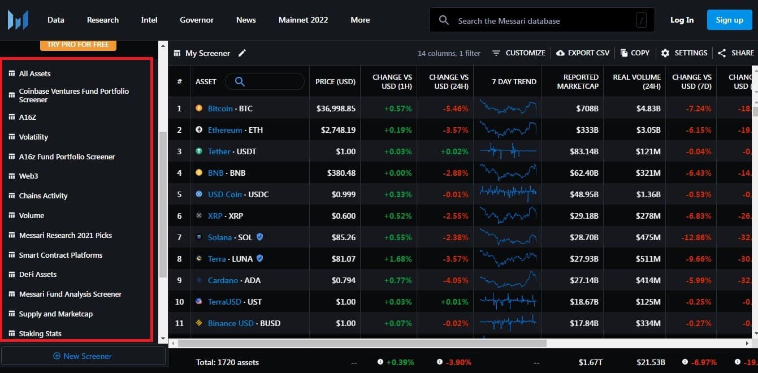The width and height of the screenshot is (758, 373).
Task: Click the Messari logo
Action: point(18,20)
